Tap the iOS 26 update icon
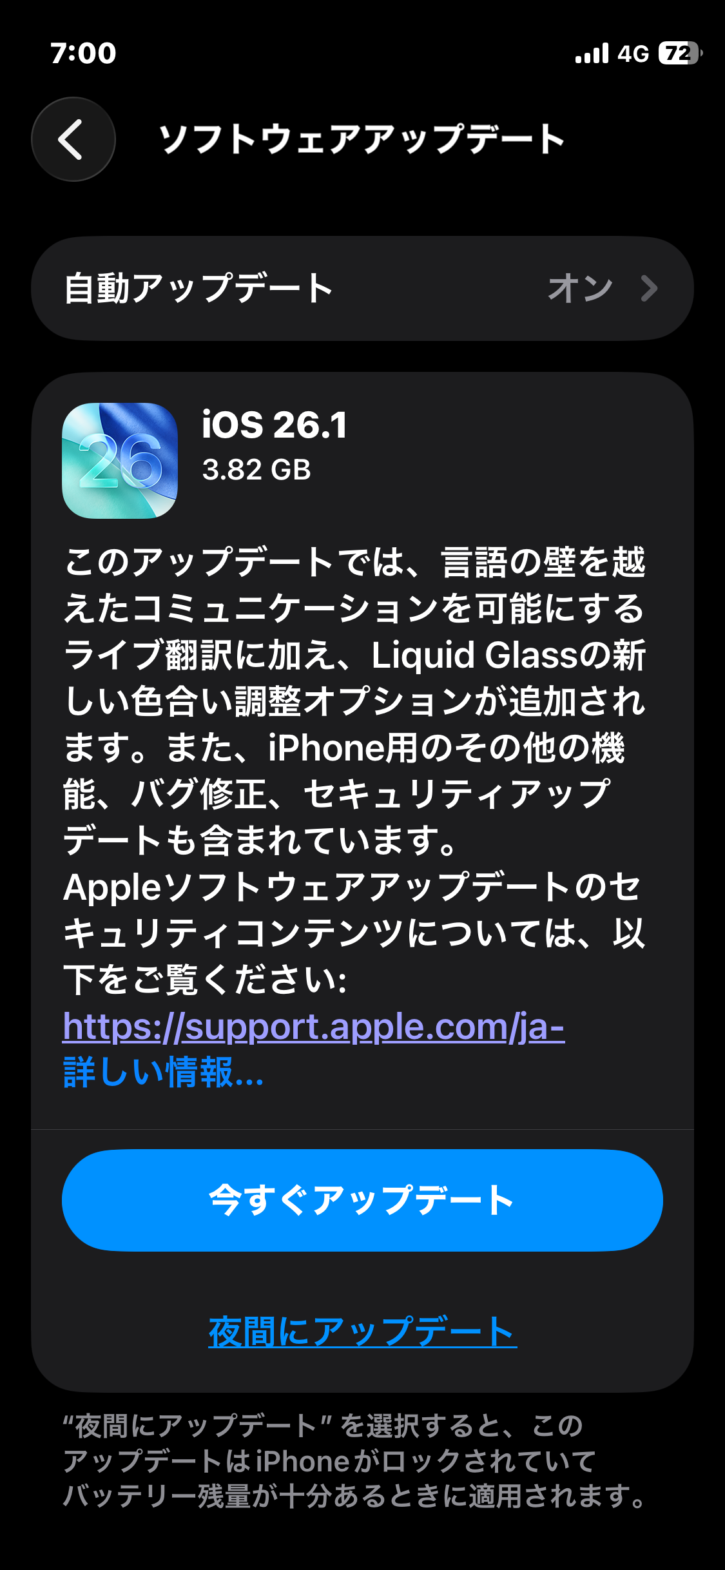 (x=120, y=461)
